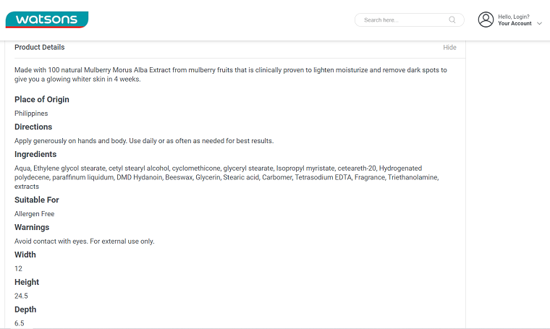The width and height of the screenshot is (550, 329).
Task: Click the Warnings heading
Action: point(32,227)
